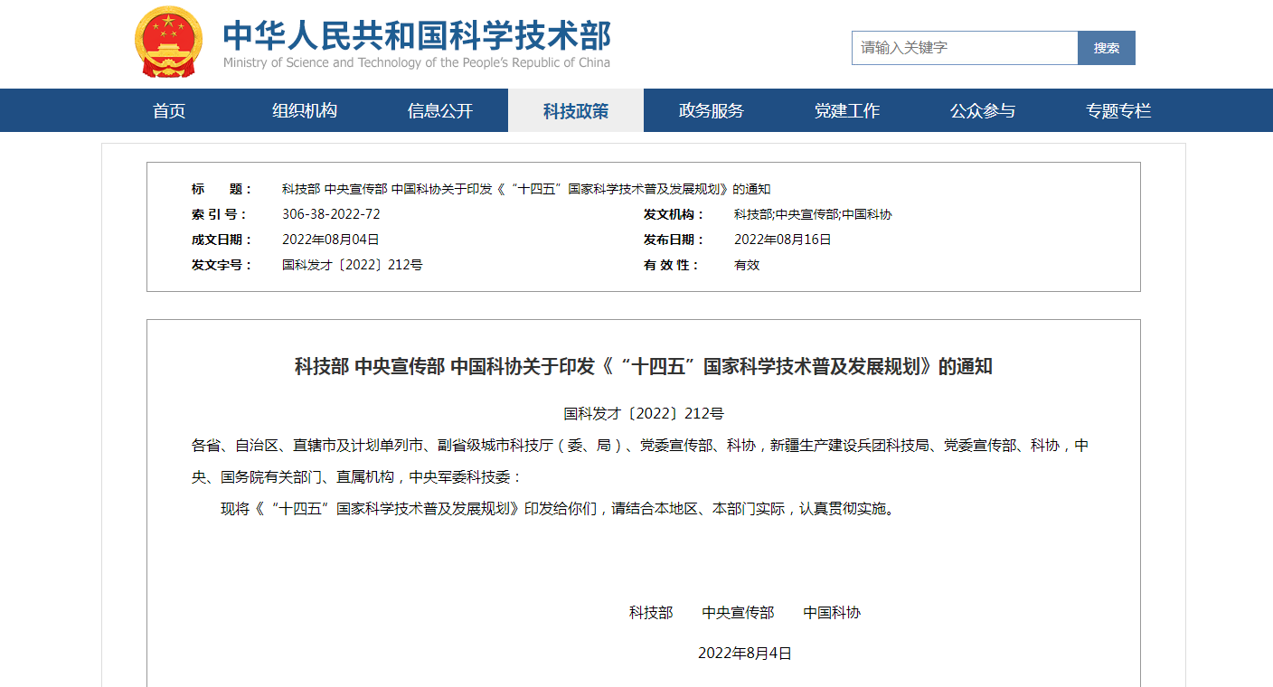
Task: Open the 组织机构 navigation item
Action: click(x=305, y=110)
